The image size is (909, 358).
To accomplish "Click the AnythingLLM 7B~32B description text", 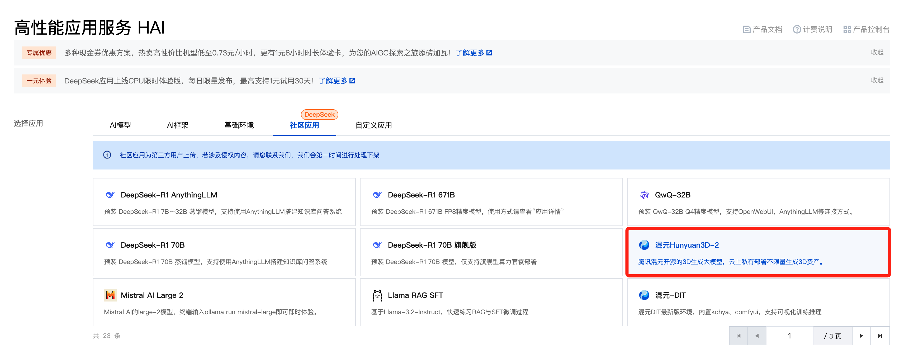I will click(223, 211).
